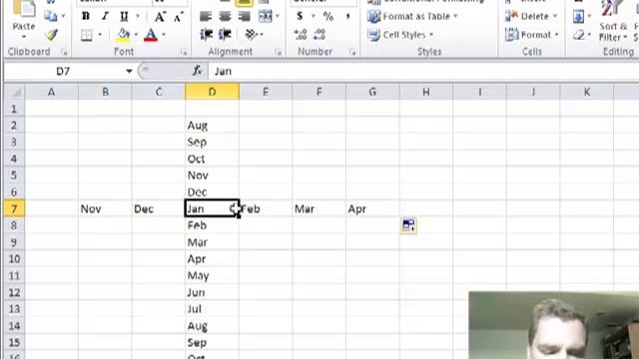Select cell F7 containing Mar
The width and height of the screenshot is (639, 359).
coord(319,208)
